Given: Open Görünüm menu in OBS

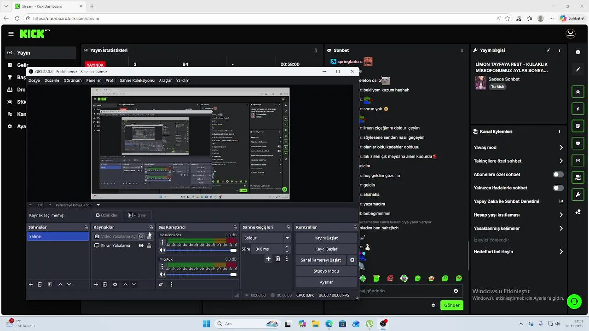Looking at the screenshot, I should (x=73, y=80).
